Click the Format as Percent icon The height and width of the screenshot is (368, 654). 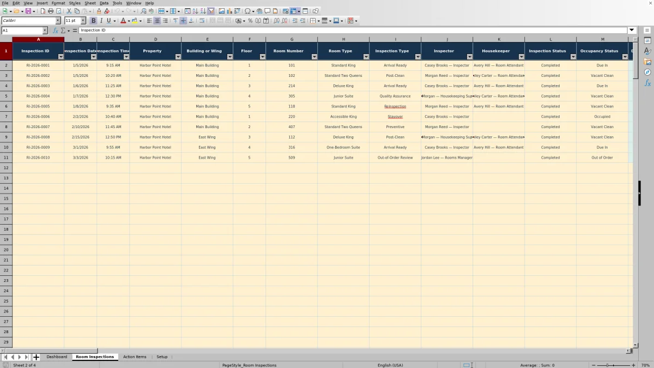[x=250, y=21]
